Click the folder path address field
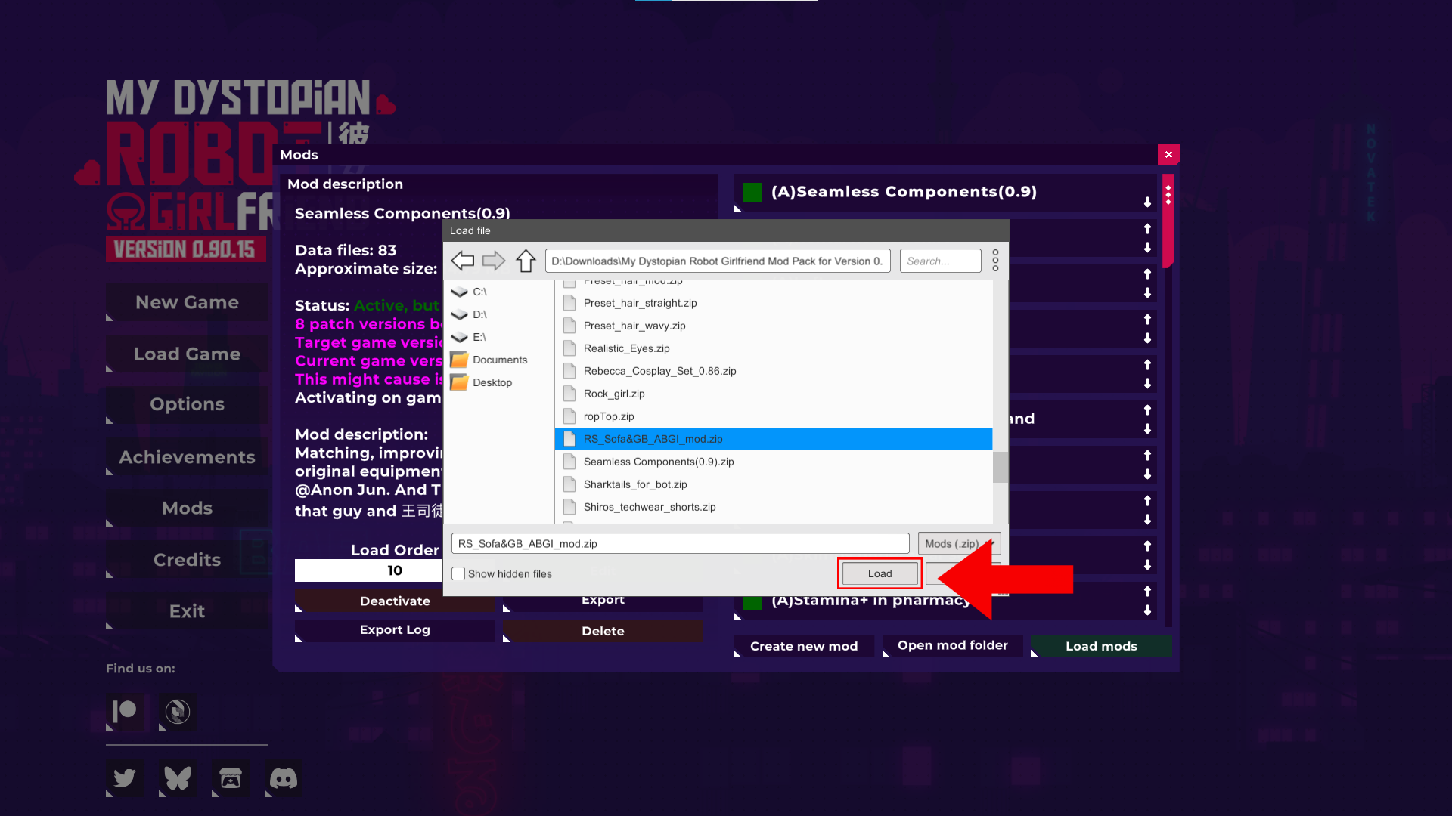The width and height of the screenshot is (1452, 816). 717,261
